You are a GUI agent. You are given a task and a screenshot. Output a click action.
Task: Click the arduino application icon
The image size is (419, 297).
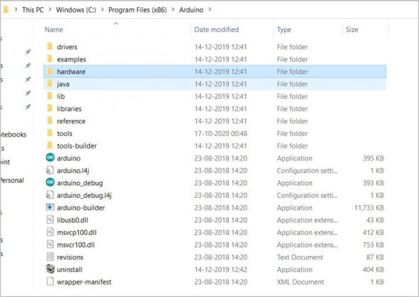pyautogui.click(x=50, y=158)
